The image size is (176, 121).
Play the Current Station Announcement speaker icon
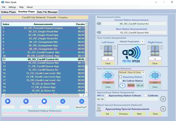point(99,23)
